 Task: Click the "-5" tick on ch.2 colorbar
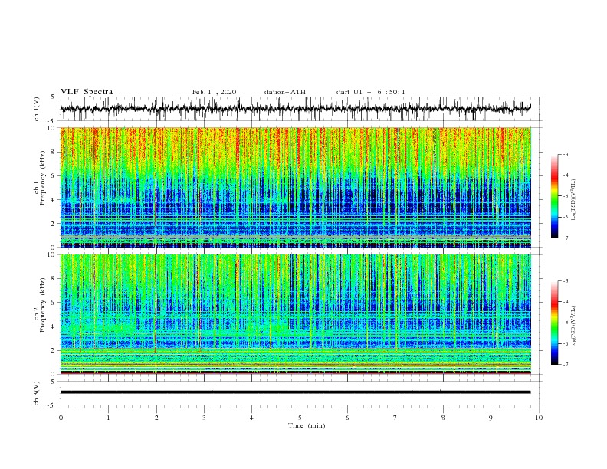pos(566,323)
